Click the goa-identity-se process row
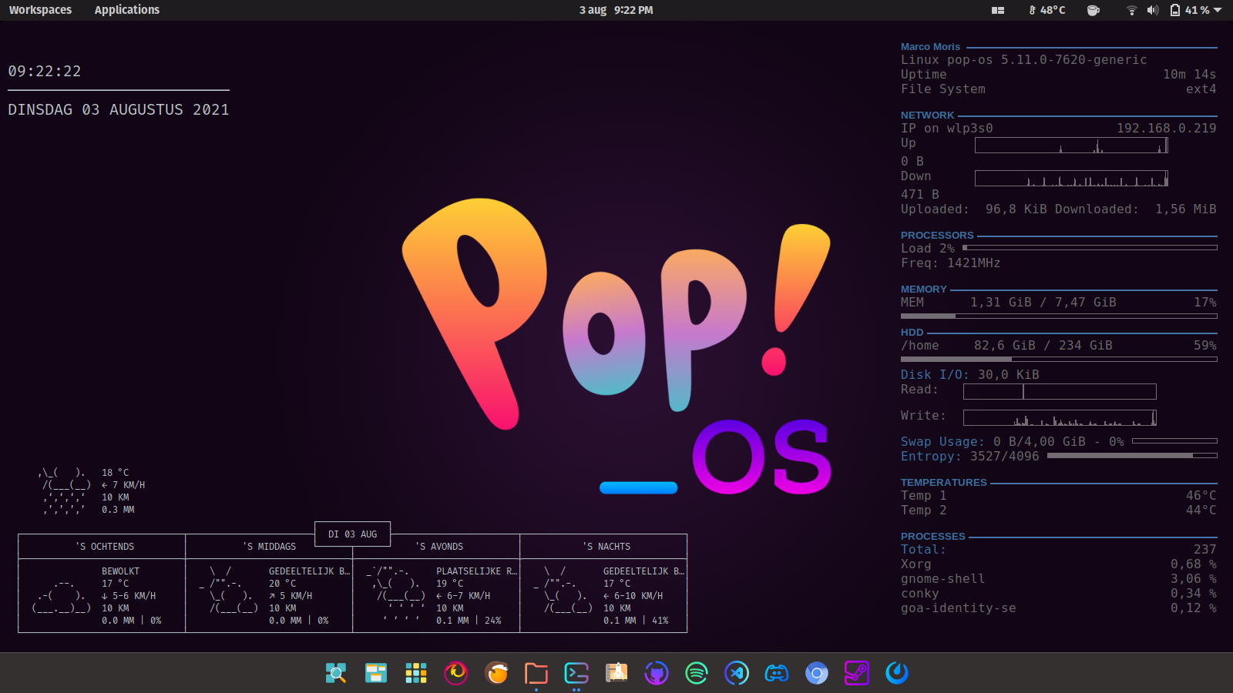The width and height of the screenshot is (1233, 693). click(1059, 608)
